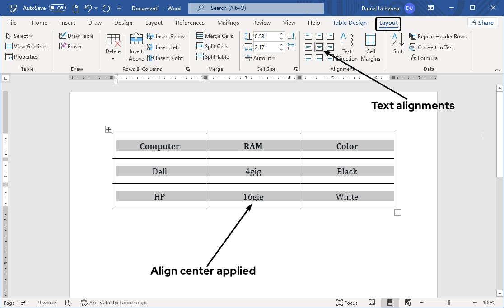Change the Text Direction
This screenshot has height=308, width=504.
coord(347,47)
